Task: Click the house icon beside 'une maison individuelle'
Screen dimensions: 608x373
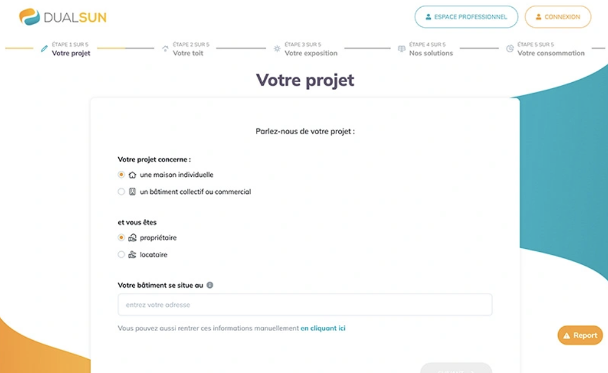Action: 132,175
